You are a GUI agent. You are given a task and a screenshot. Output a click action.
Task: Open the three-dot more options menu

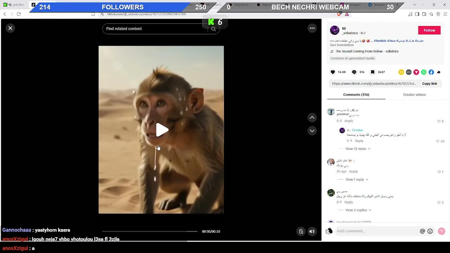click(x=312, y=28)
